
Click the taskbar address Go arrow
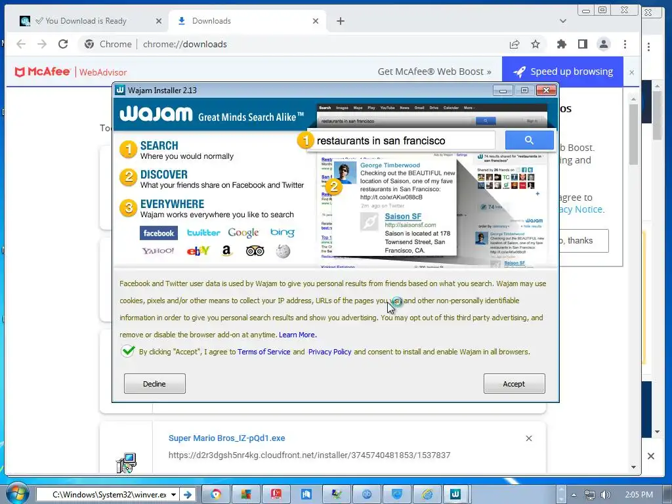pos(188,495)
